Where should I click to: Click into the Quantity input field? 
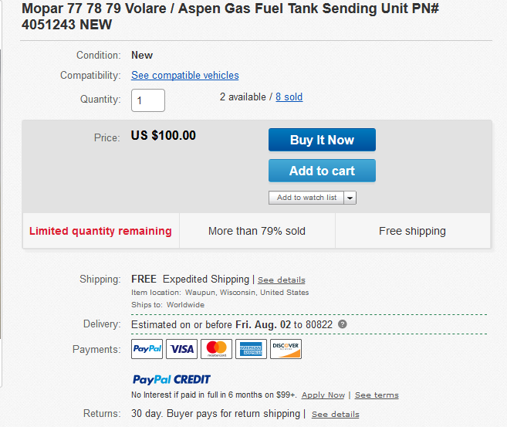coord(148,100)
